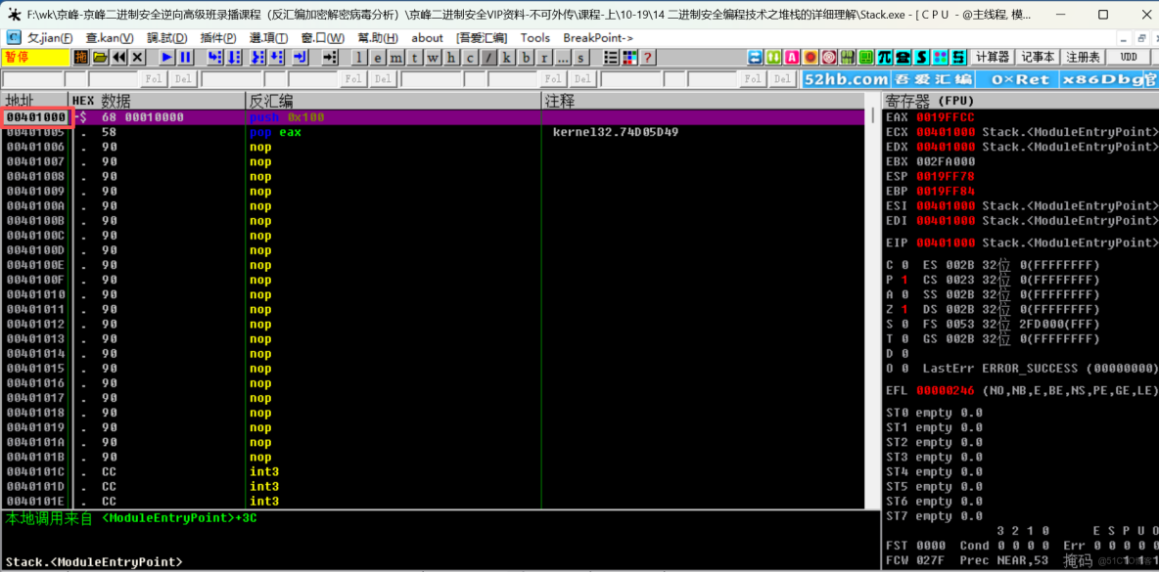
Task: Close the debugged program with X icon
Action: tap(137, 57)
